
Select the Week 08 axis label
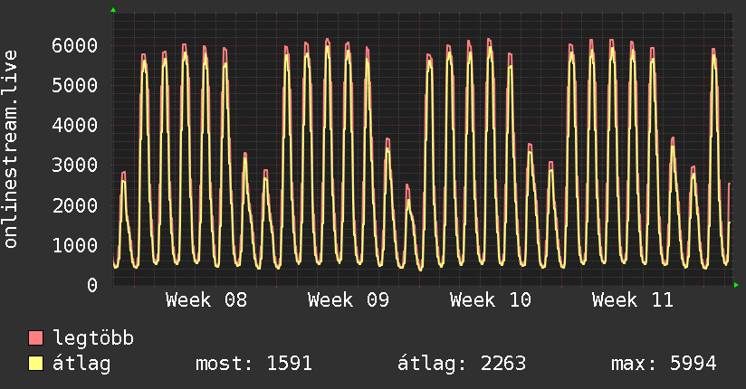206,300
